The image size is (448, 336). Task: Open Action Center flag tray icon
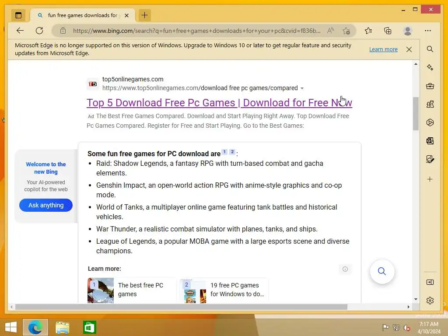click(x=385, y=327)
